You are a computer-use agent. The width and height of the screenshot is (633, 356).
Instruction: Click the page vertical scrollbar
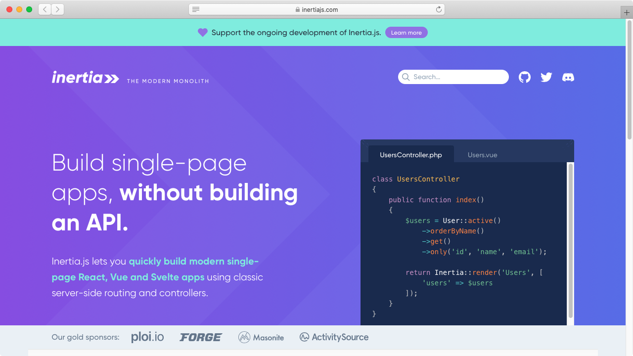pos(630,80)
